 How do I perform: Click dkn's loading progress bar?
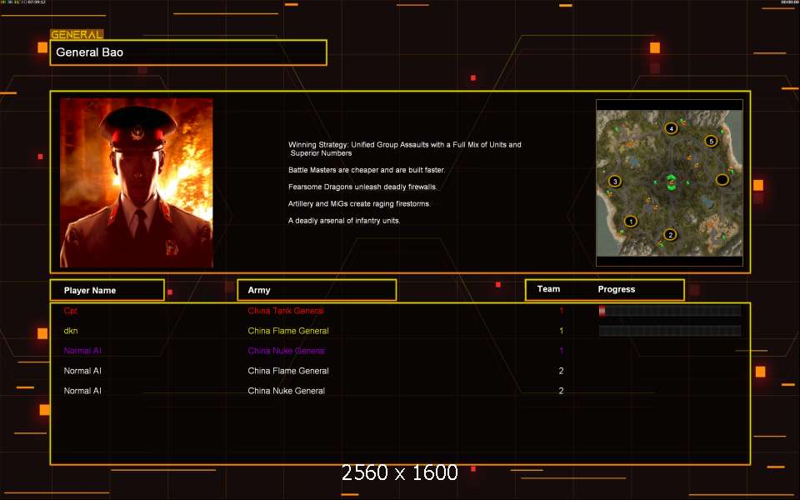point(669,331)
